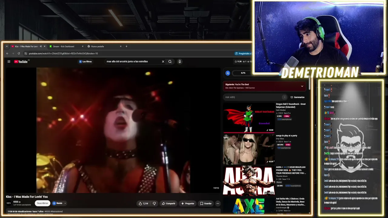Open the YouTube hamburger guide menu
This screenshot has height=218, width=388.
9,61
